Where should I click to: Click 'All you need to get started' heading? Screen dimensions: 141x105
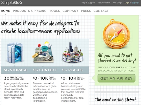coord(116,58)
